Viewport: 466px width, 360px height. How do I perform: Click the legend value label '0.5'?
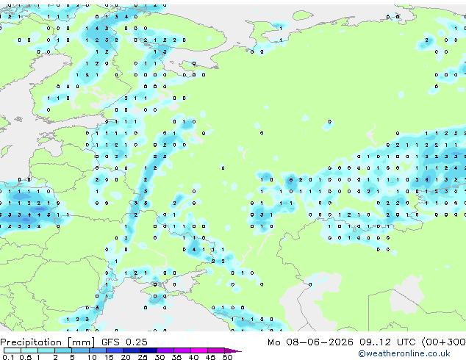(26, 357)
